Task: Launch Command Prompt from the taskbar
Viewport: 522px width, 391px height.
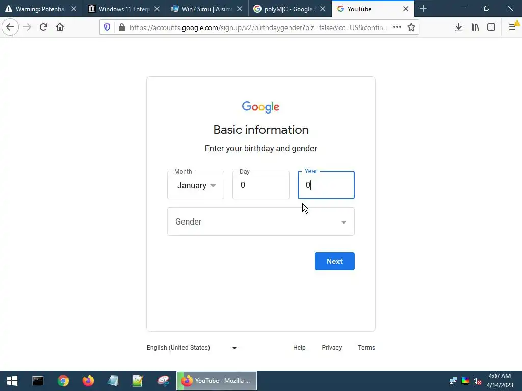Action: coord(38,381)
